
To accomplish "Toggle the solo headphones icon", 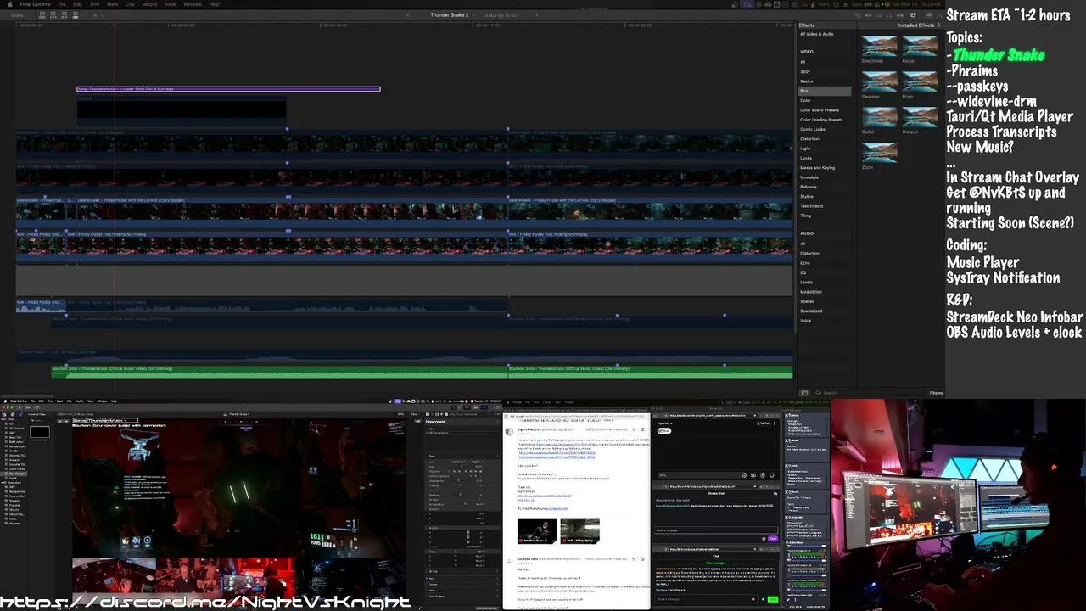I will point(889,15).
